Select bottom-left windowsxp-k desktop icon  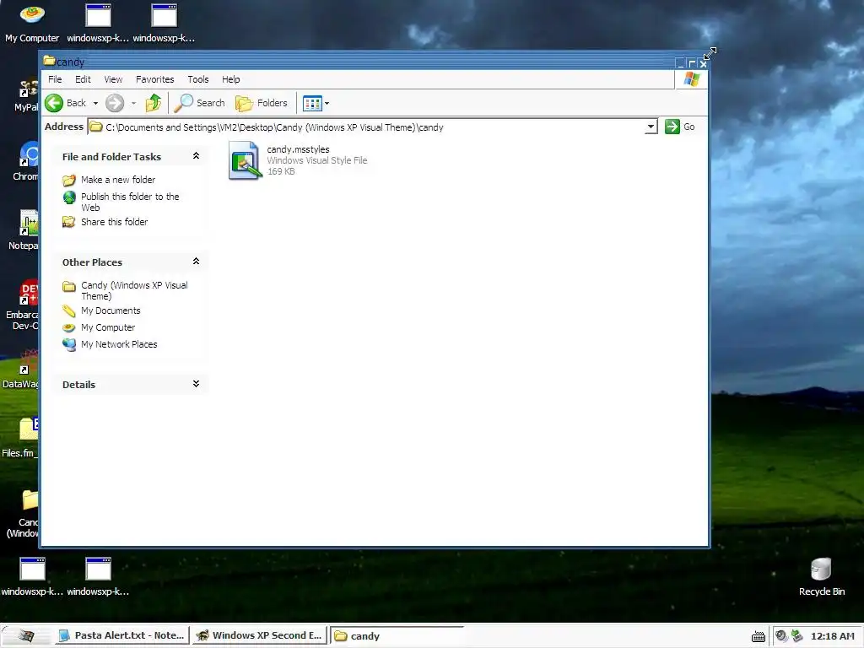(x=32, y=577)
